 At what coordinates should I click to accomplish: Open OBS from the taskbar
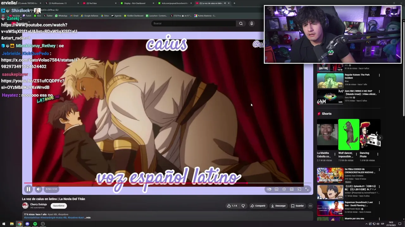click(43, 224)
